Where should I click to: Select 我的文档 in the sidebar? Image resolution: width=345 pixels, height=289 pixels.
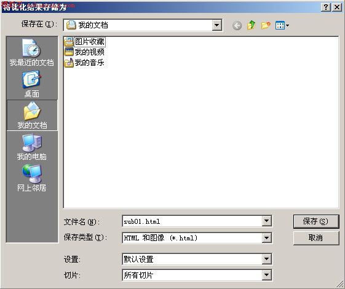tap(32, 115)
